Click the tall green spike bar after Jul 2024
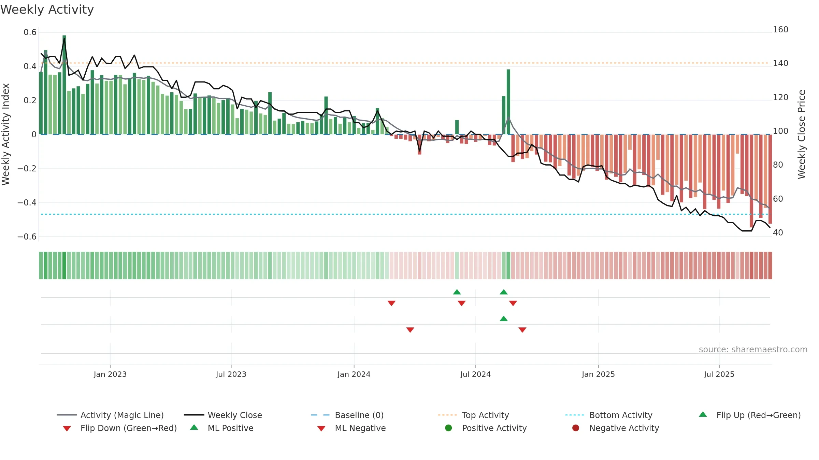 coord(508,102)
